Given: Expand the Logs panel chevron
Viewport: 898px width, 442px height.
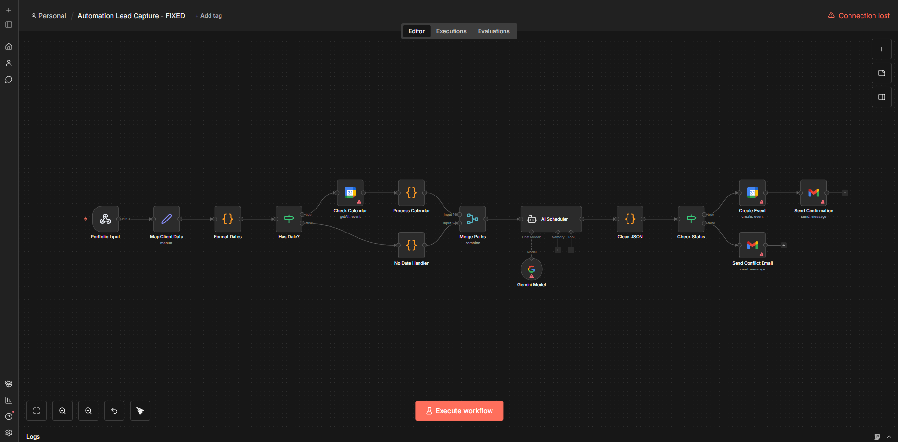Looking at the screenshot, I should click(889, 437).
